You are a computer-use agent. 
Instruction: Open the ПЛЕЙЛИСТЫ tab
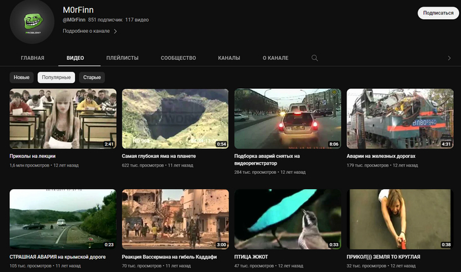122,58
